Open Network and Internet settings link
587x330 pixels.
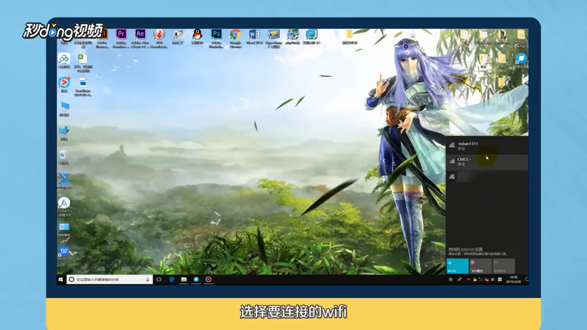(465, 249)
